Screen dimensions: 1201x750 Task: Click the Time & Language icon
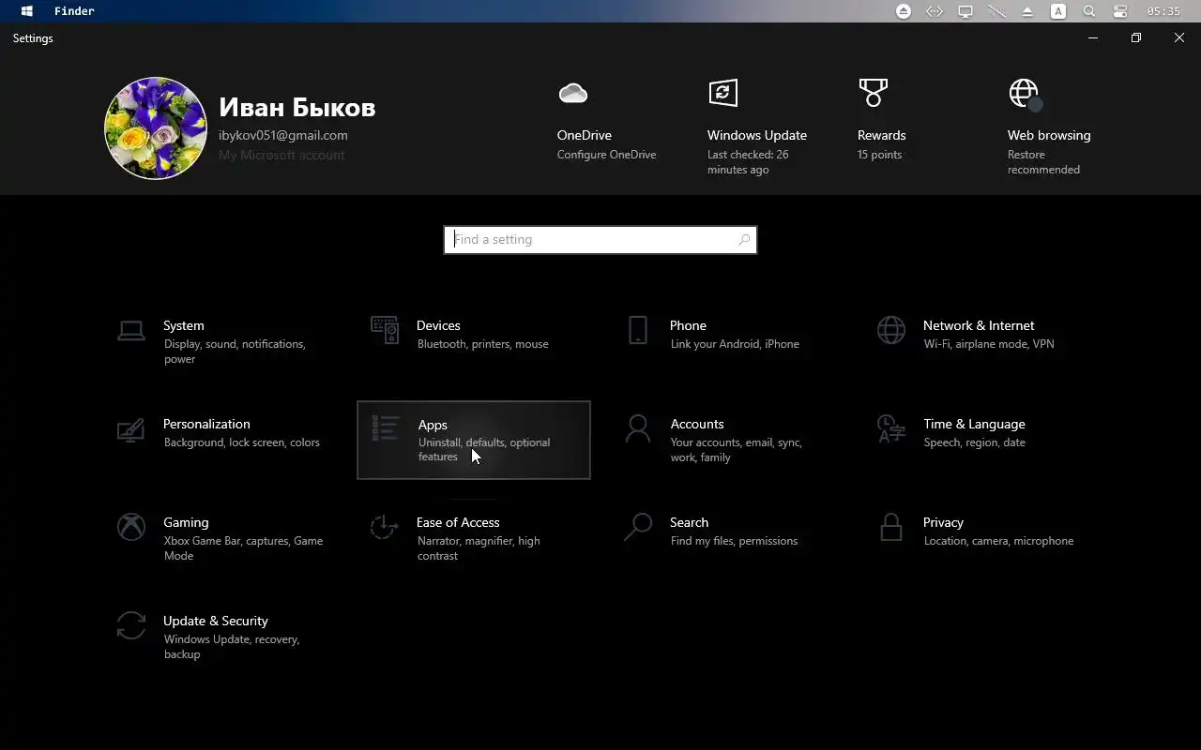click(x=891, y=429)
